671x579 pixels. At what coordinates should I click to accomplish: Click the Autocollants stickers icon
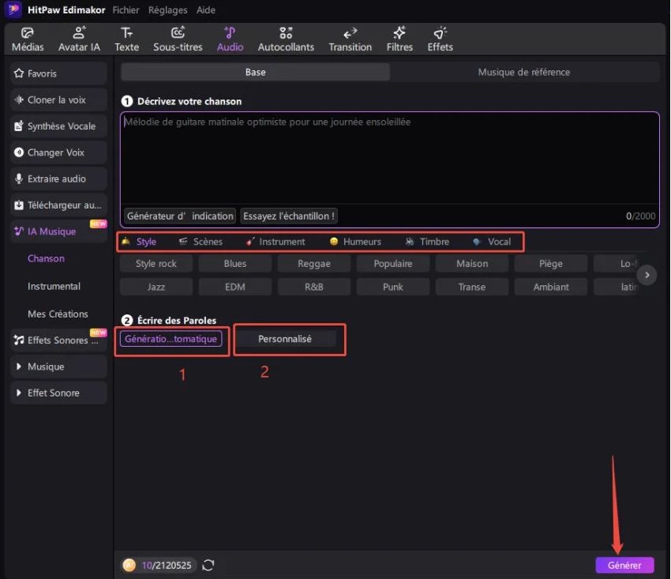[x=286, y=39]
